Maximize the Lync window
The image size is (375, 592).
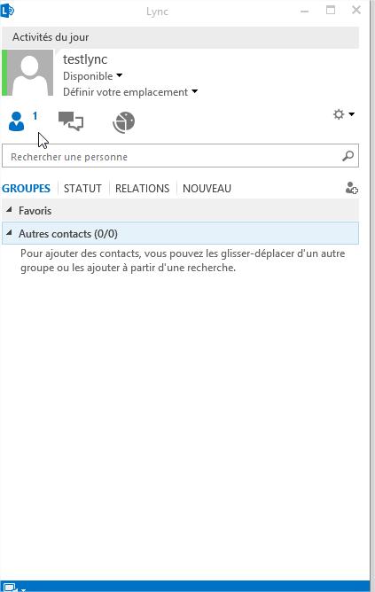point(331,11)
